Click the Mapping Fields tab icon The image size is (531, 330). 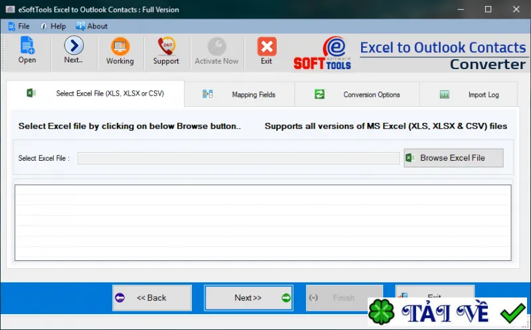click(x=208, y=94)
